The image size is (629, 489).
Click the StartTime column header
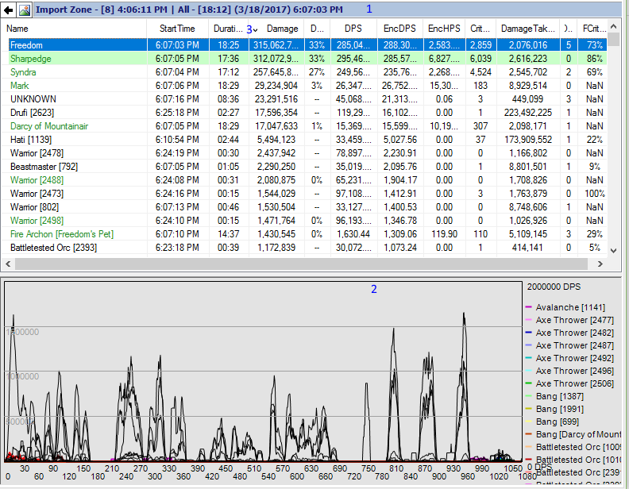coord(177,29)
